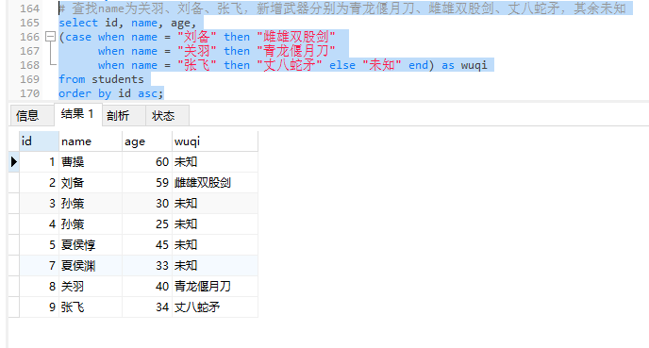This screenshot has width=649, height=348.
Task: Click the 'select' keyword on line 165
Action: pos(78,23)
